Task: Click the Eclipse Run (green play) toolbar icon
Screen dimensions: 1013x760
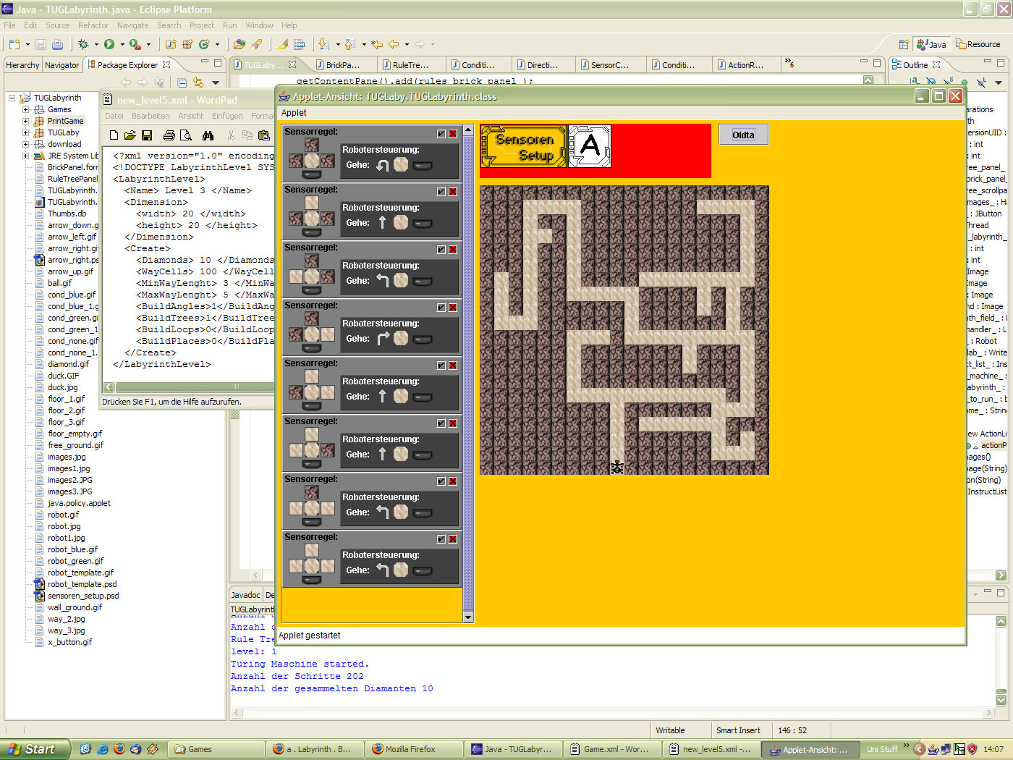Action: click(x=109, y=44)
